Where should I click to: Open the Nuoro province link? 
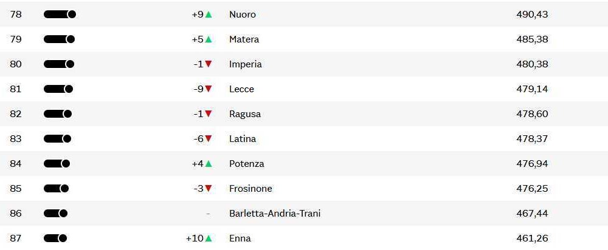tap(243, 15)
